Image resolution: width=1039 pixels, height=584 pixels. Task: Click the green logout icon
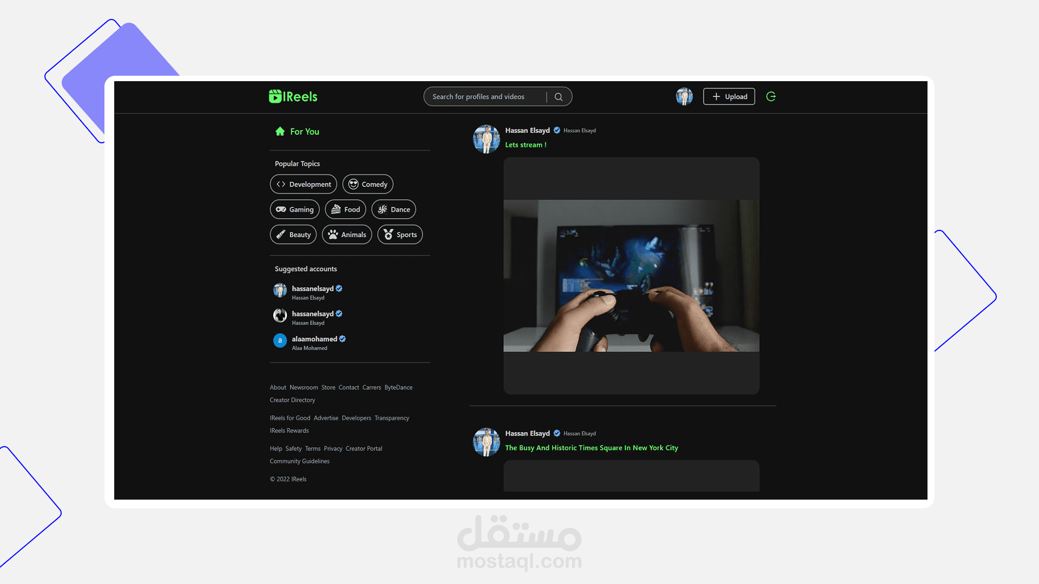click(771, 96)
